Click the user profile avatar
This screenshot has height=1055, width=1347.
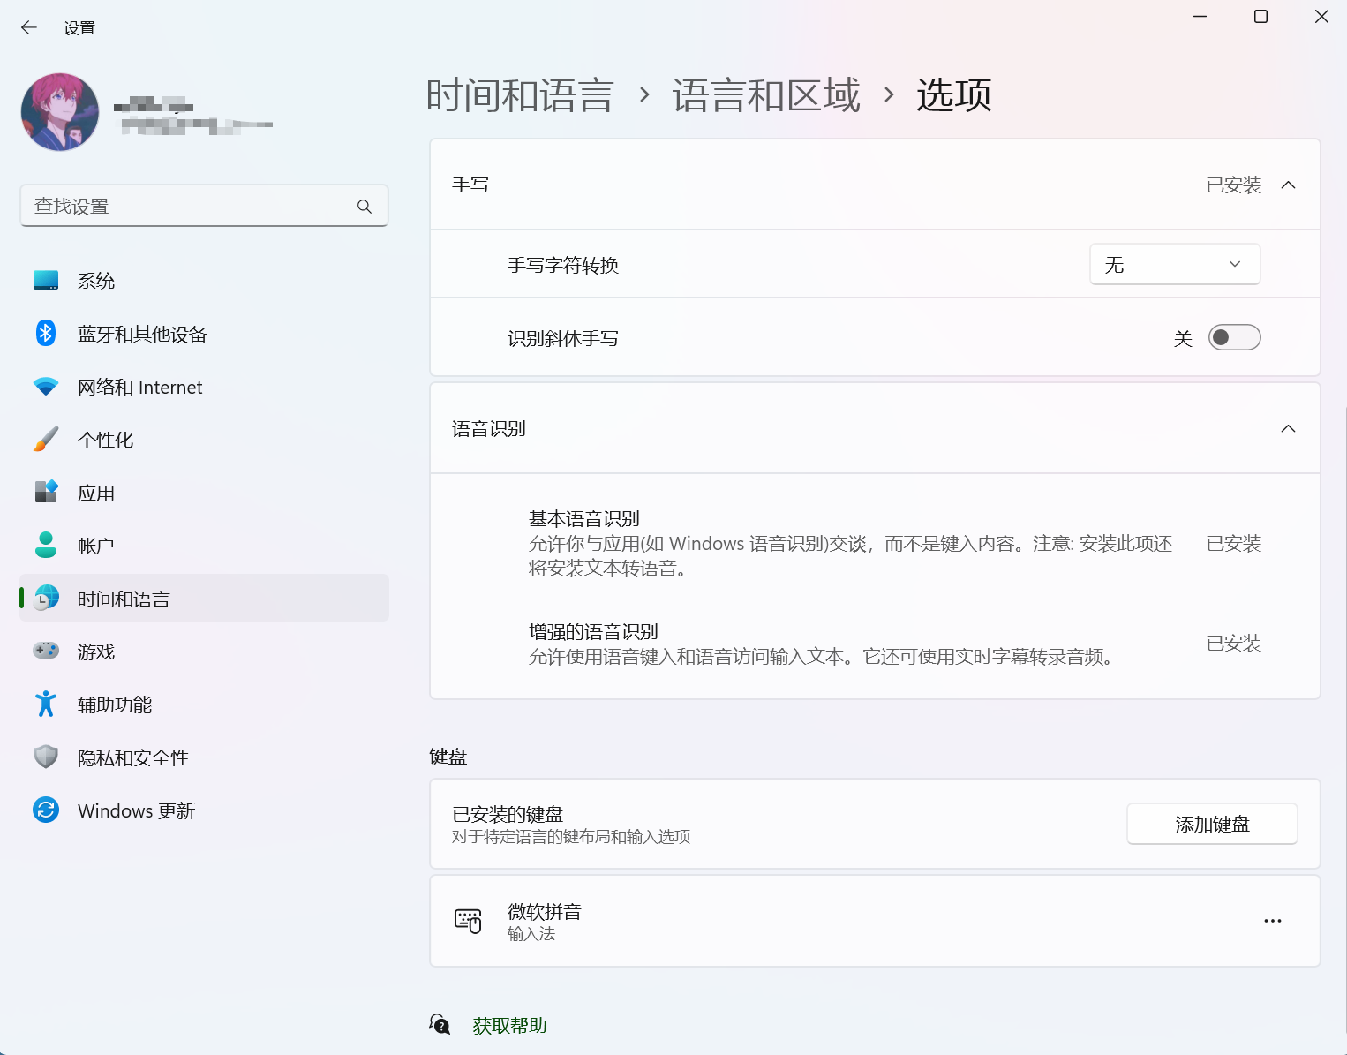click(60, 112)
